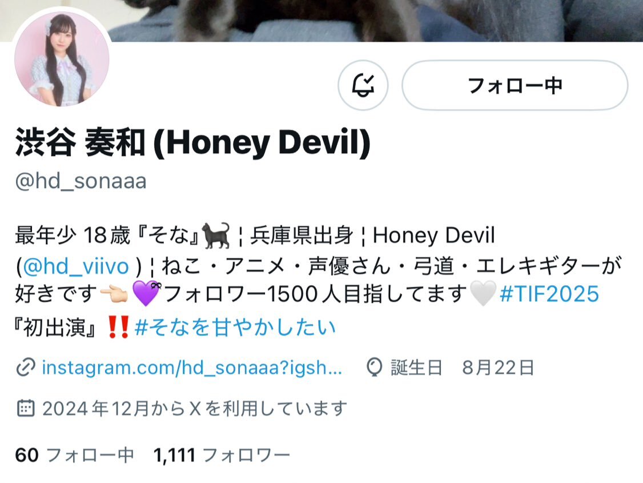Open the #TIF2025 hashtag
The image size is (643, 483).
pyautogui.click(x=549, y=294)
